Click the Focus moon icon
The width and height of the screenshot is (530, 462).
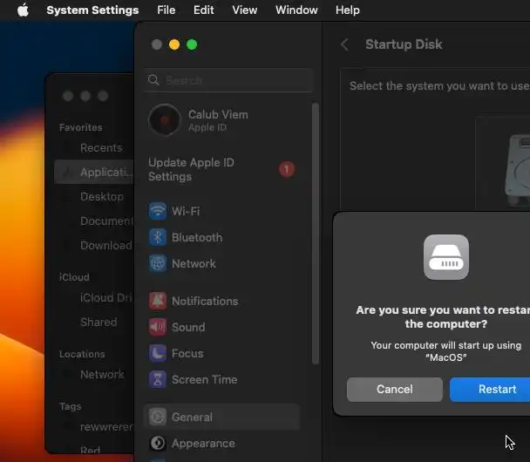click(x=158, y=353)
